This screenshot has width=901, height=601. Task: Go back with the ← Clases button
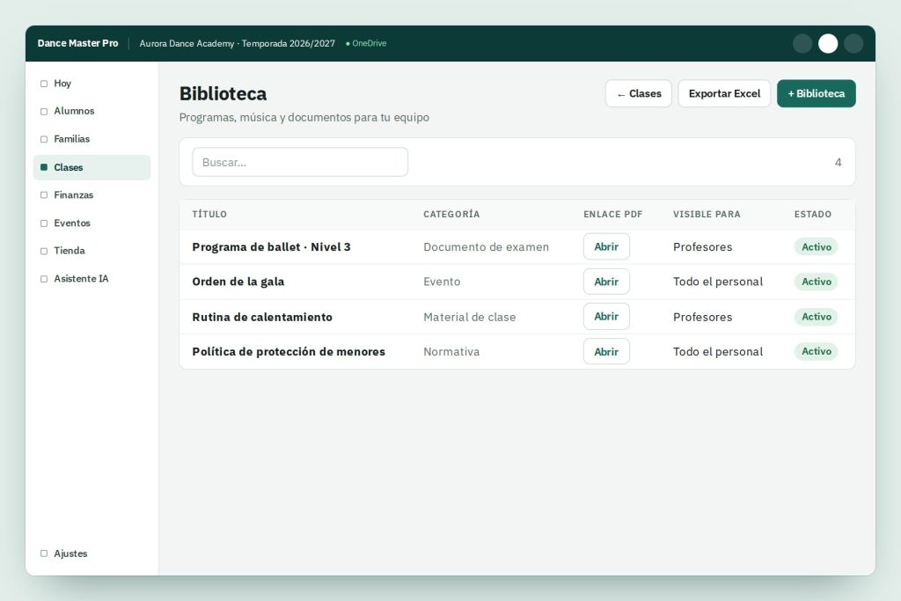pos(639,93)
